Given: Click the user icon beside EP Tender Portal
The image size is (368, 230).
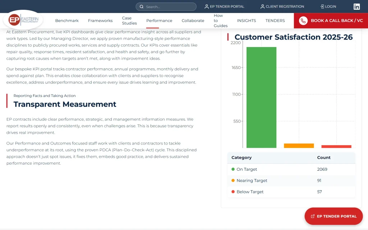Looking at the screenshot, I should tap(207, 6).
